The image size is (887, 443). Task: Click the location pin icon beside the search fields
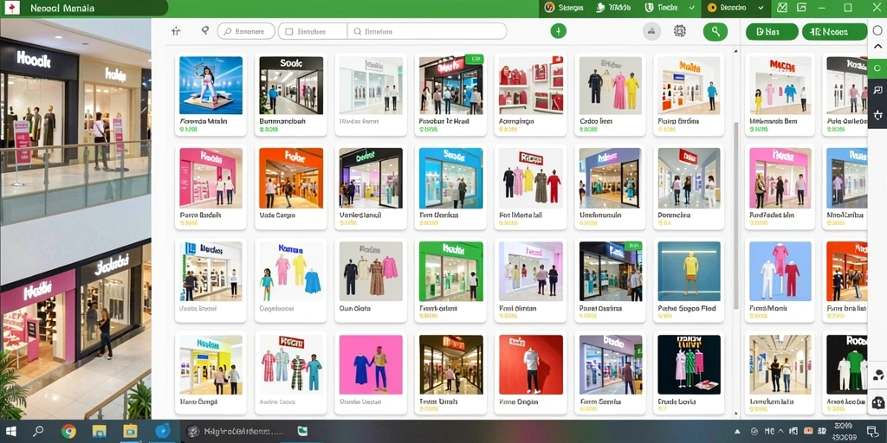[204, 31]
